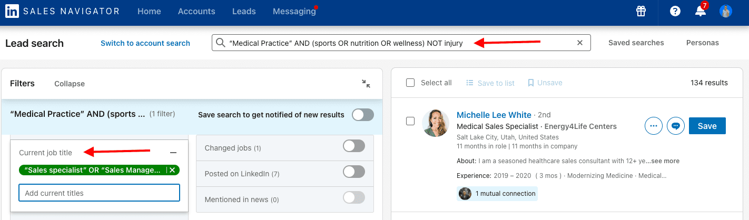Go to the Accounts tab

pyautogui.click(x=196, y=11)
